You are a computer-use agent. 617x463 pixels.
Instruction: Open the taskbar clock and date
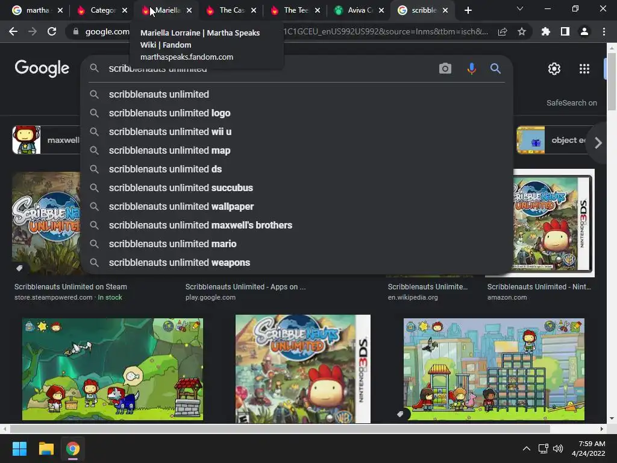click(x=588, y=449)
